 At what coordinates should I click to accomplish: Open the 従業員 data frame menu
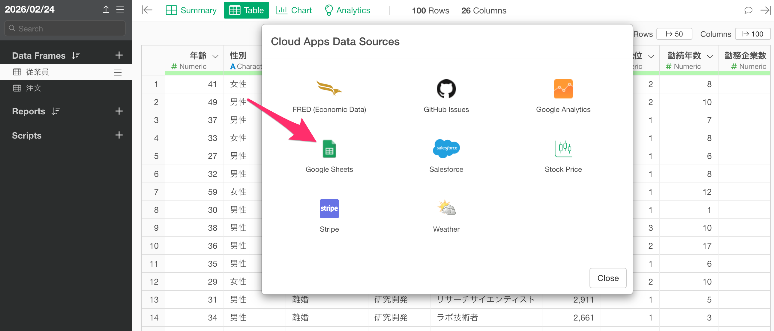(118, 72)
